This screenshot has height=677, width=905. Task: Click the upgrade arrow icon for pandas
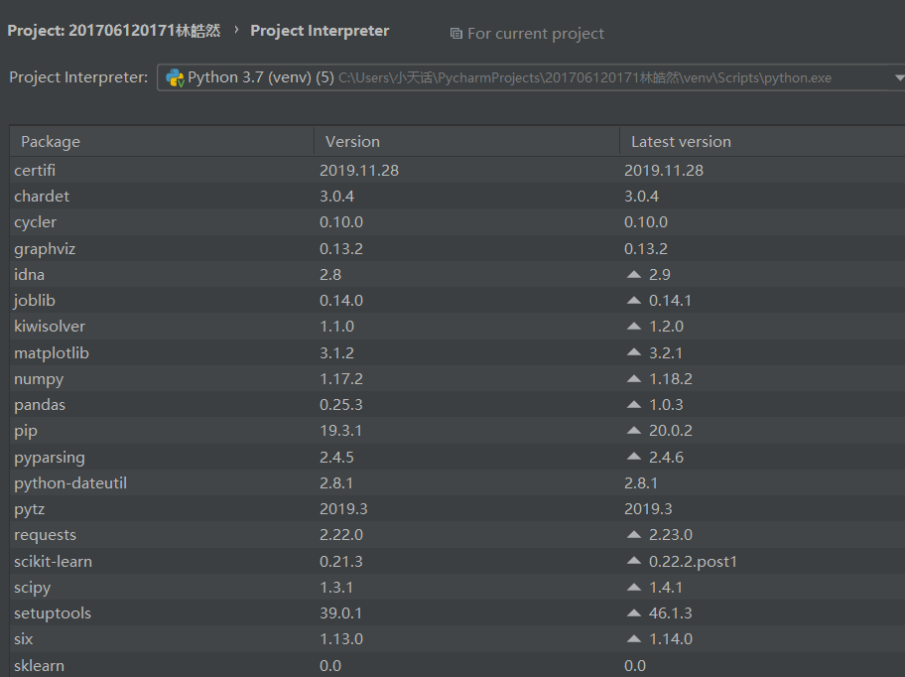click(x=634, y=405)
